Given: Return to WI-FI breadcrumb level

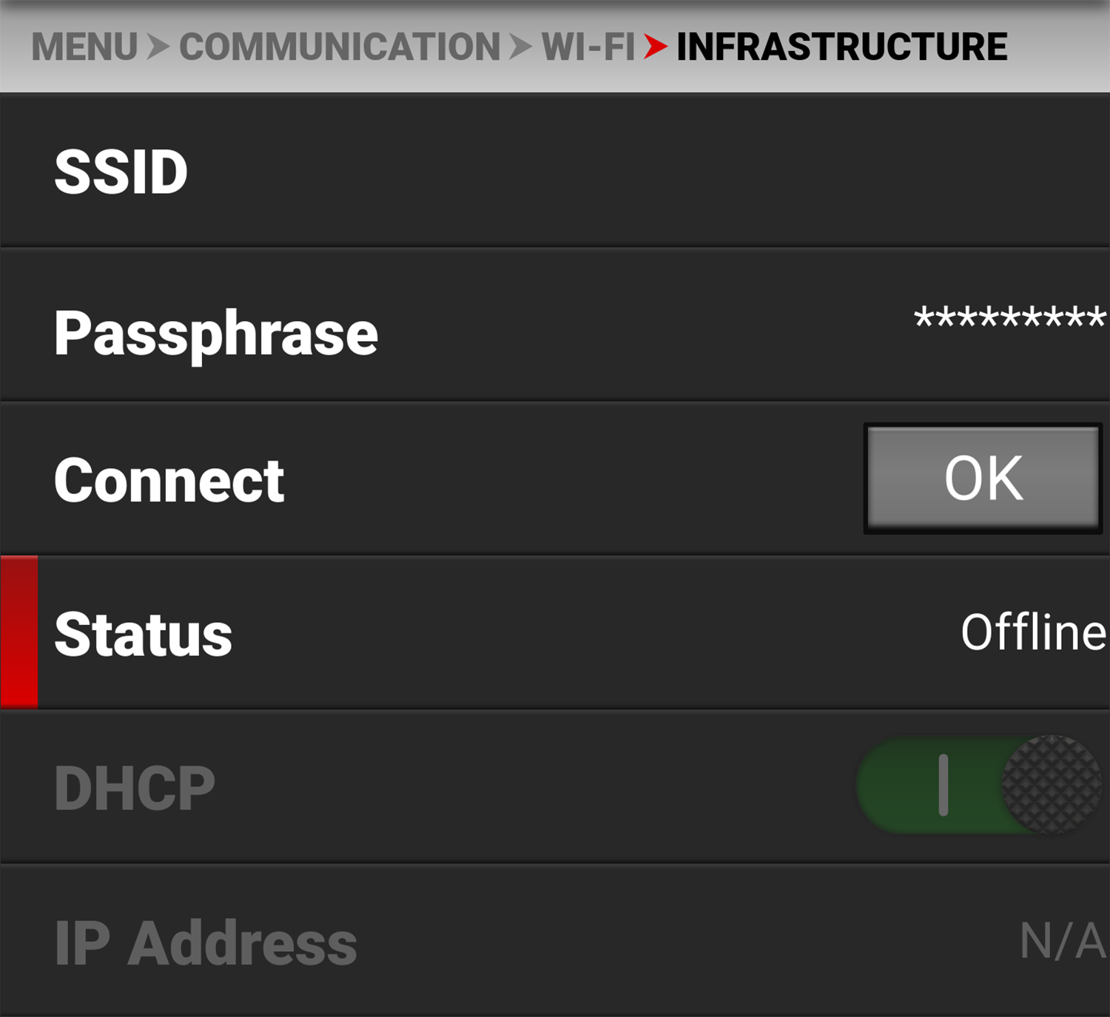Looking at the screenshot, I should (x=588, y=47).
